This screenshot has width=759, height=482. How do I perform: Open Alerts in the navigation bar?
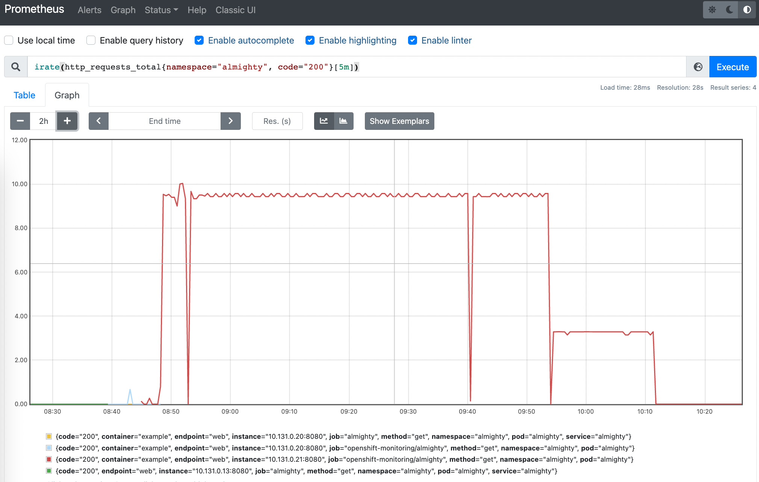pyautogui.click(x=89, y=10)
